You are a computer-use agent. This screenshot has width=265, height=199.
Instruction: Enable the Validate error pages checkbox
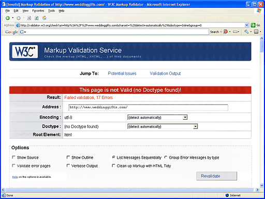pyautogui.click(x=13, y=165)
